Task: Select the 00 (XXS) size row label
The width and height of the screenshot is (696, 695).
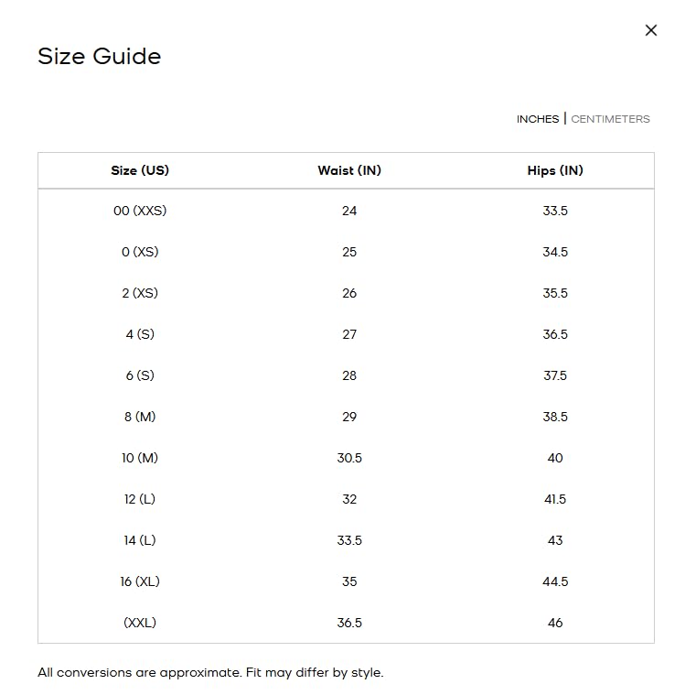Action: (140, 211)
